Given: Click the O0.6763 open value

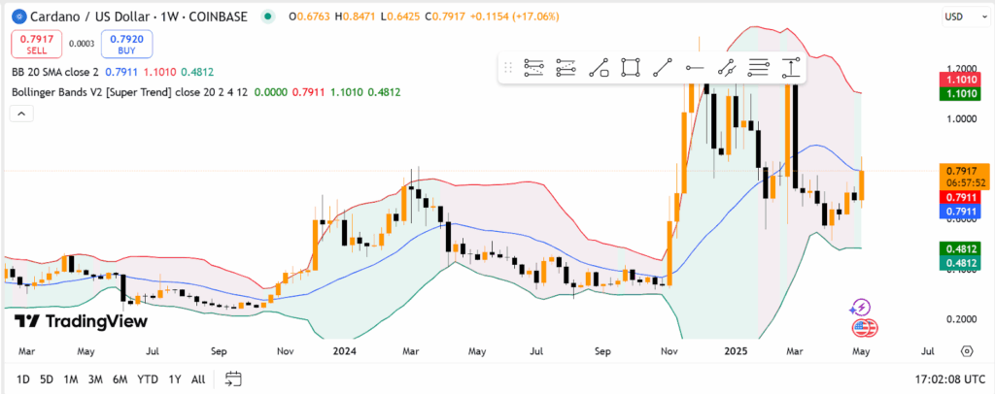Looking at the screenshot, I should [x=310, y=16].
